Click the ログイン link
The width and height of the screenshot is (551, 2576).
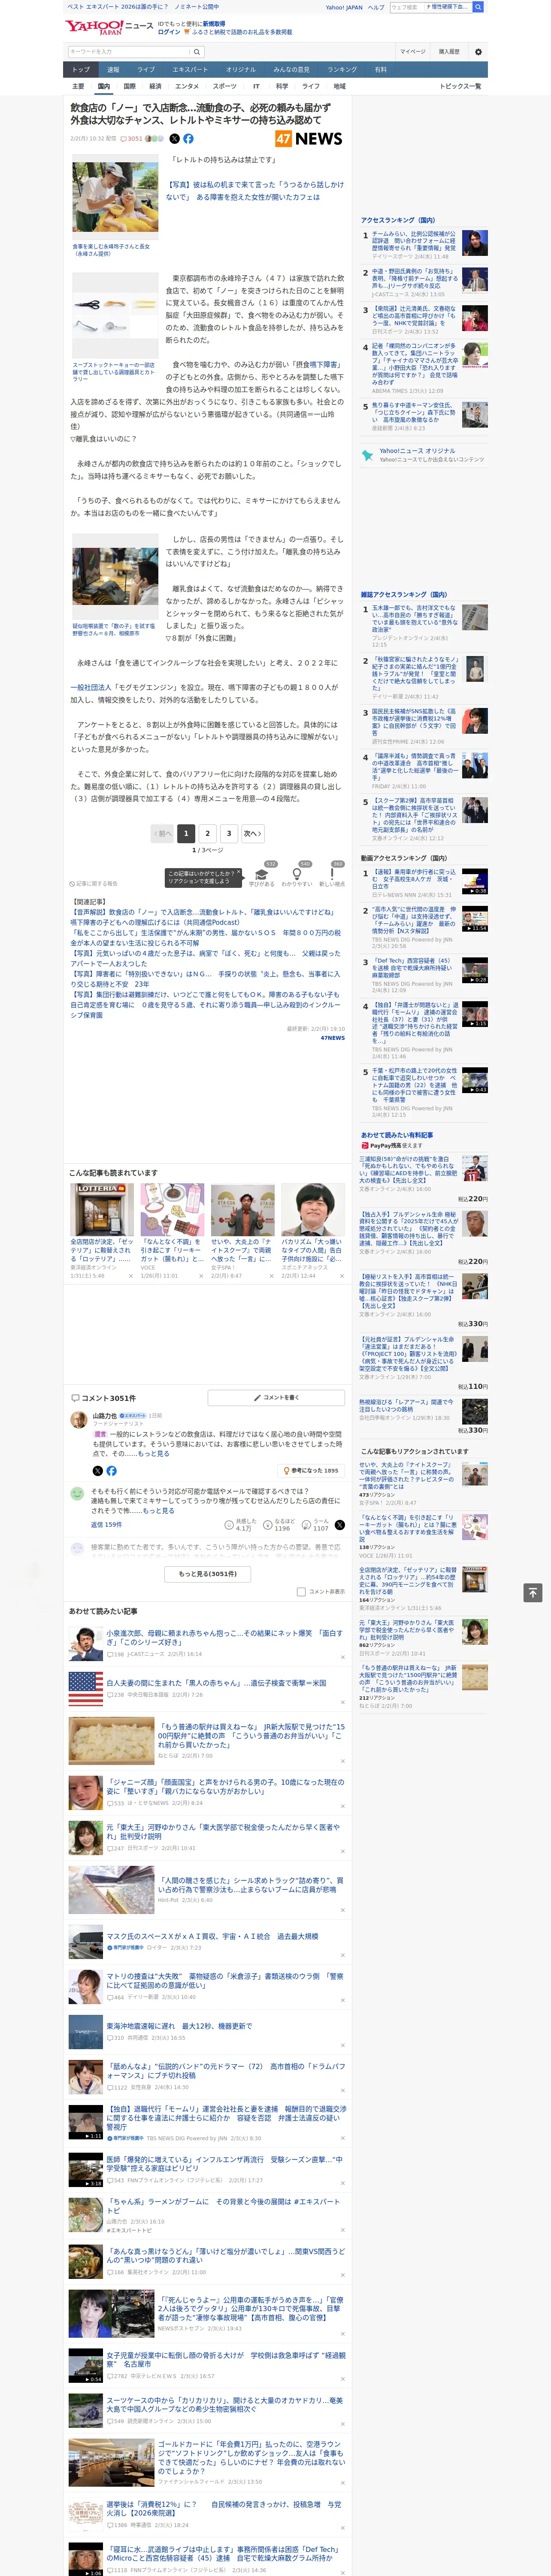tap(169, 32)
